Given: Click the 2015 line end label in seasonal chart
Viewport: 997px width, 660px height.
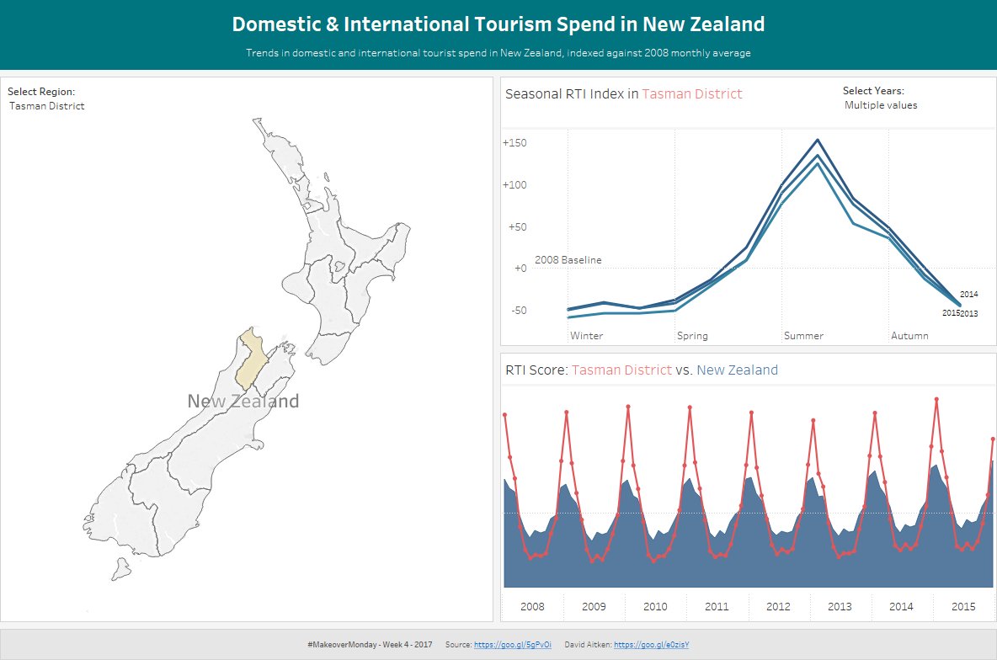Looking at the screenshot, I should [x=951, y=313].
